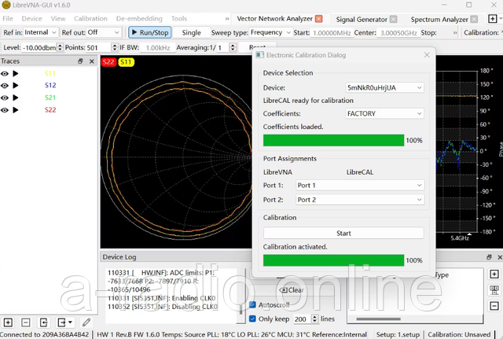Close Vector Network Analyzer tab
503x339 pixels.
318,19
